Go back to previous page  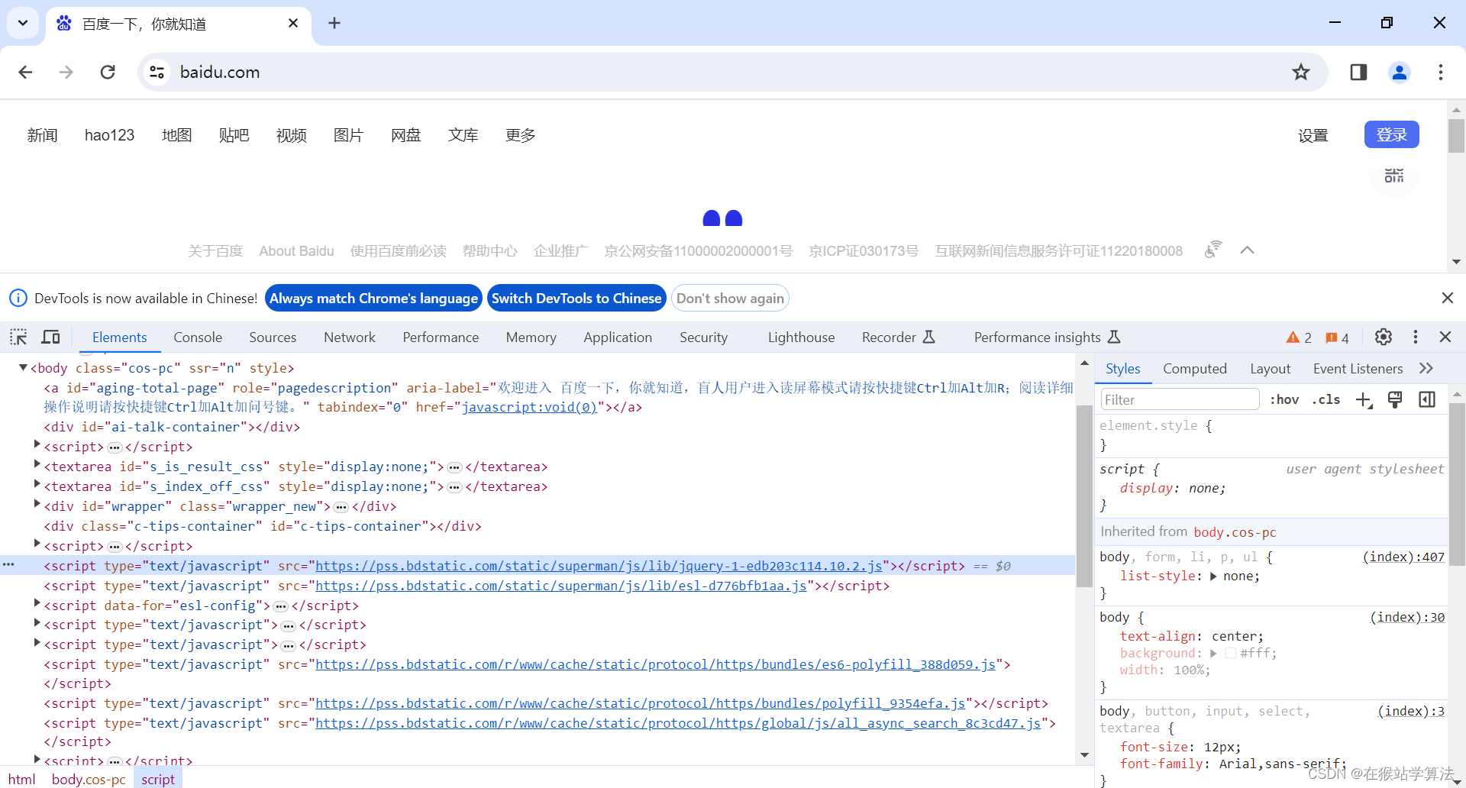pos(25,72)
